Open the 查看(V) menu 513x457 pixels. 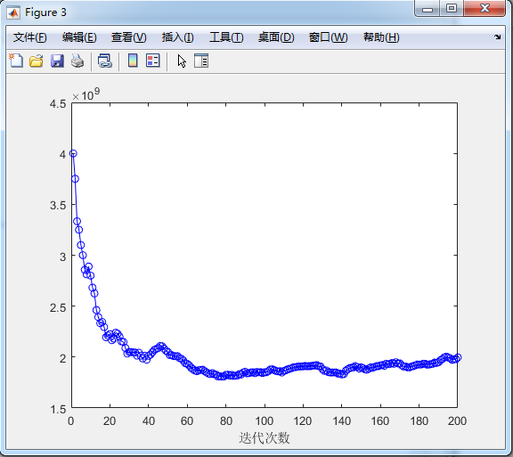point(129,37)
